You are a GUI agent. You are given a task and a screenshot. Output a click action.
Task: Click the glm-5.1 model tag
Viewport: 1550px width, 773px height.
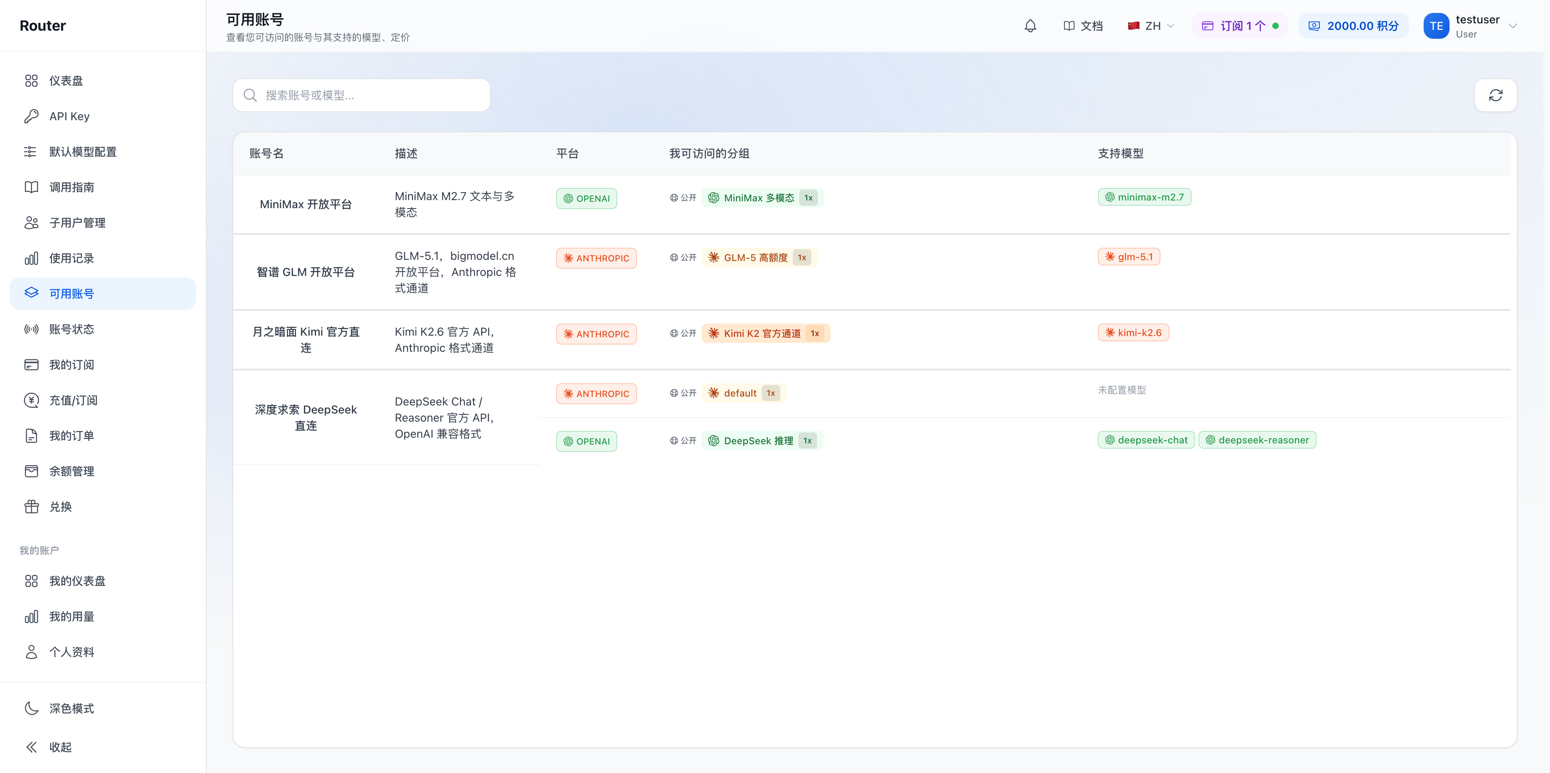1129,257
